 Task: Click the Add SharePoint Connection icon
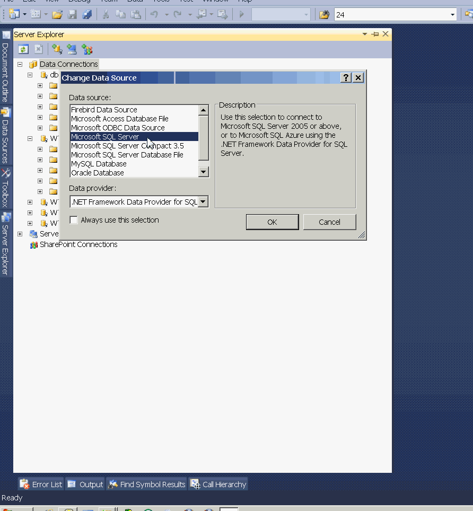87,49
